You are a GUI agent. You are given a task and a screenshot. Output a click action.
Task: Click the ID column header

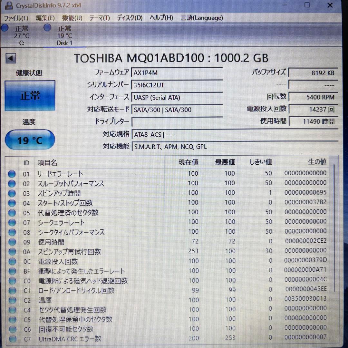point(26,163)
